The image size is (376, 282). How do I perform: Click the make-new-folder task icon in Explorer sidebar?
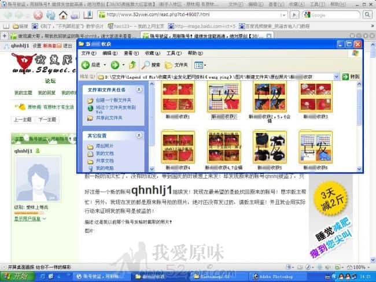pos(90,101)
